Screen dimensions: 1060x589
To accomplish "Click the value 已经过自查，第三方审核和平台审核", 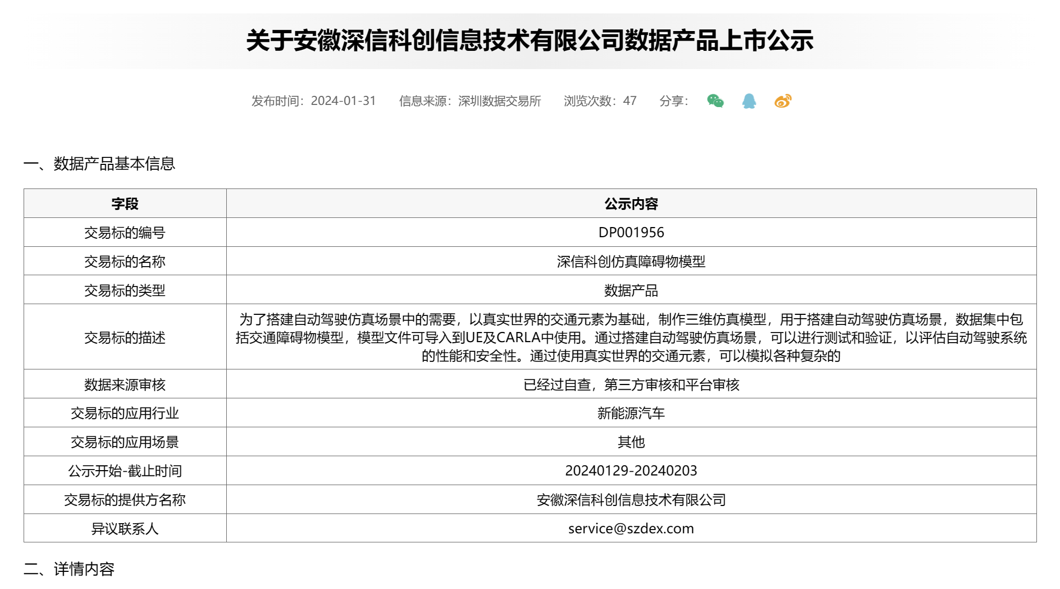I will (x=631, y=384).
